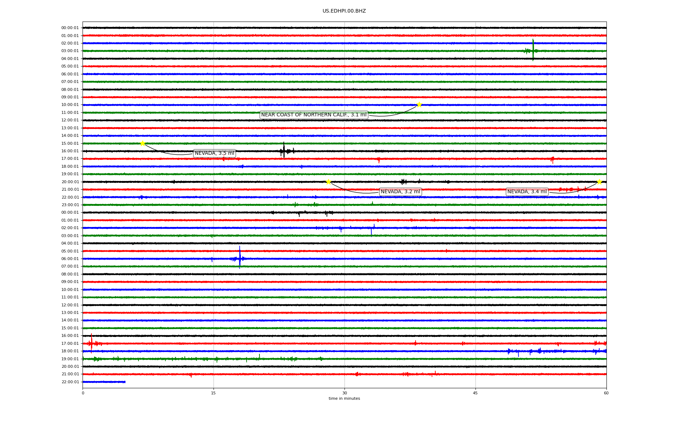Image resolution: width=689 pixels, height=431 pixels.
Task: Click the US.EDHPI.00.BHZ plot title
Action: coord(344,11)
